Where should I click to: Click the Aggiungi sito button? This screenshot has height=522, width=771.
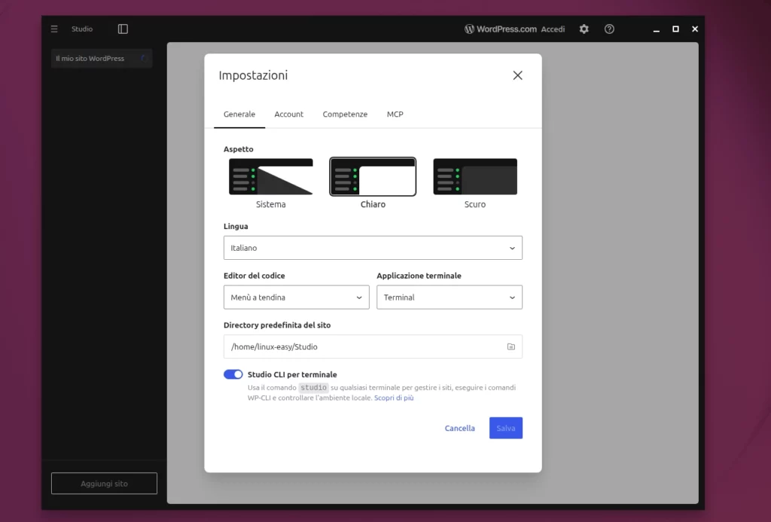[104, 484]
